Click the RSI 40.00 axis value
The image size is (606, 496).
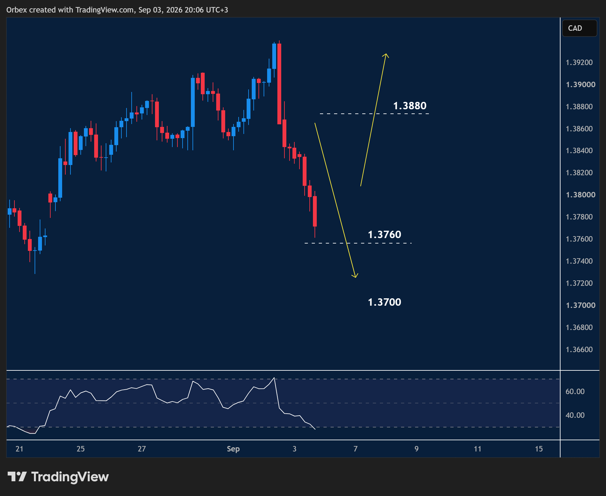pyautogui.click(x=575, y=415)
